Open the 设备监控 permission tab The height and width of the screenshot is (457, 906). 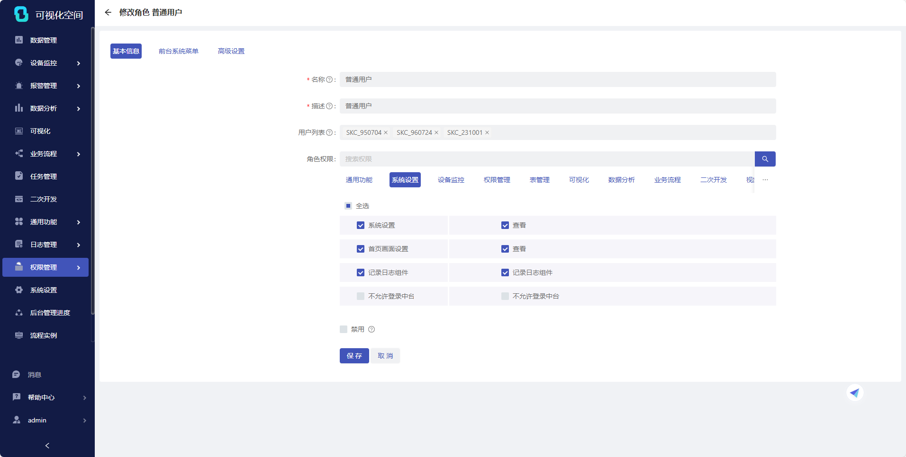451,180
